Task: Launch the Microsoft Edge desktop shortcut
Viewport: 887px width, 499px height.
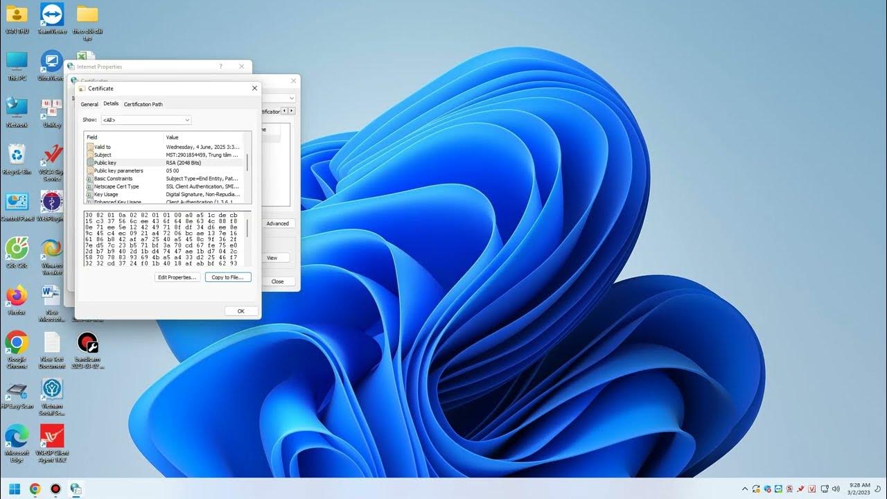Action: (17, 444)
